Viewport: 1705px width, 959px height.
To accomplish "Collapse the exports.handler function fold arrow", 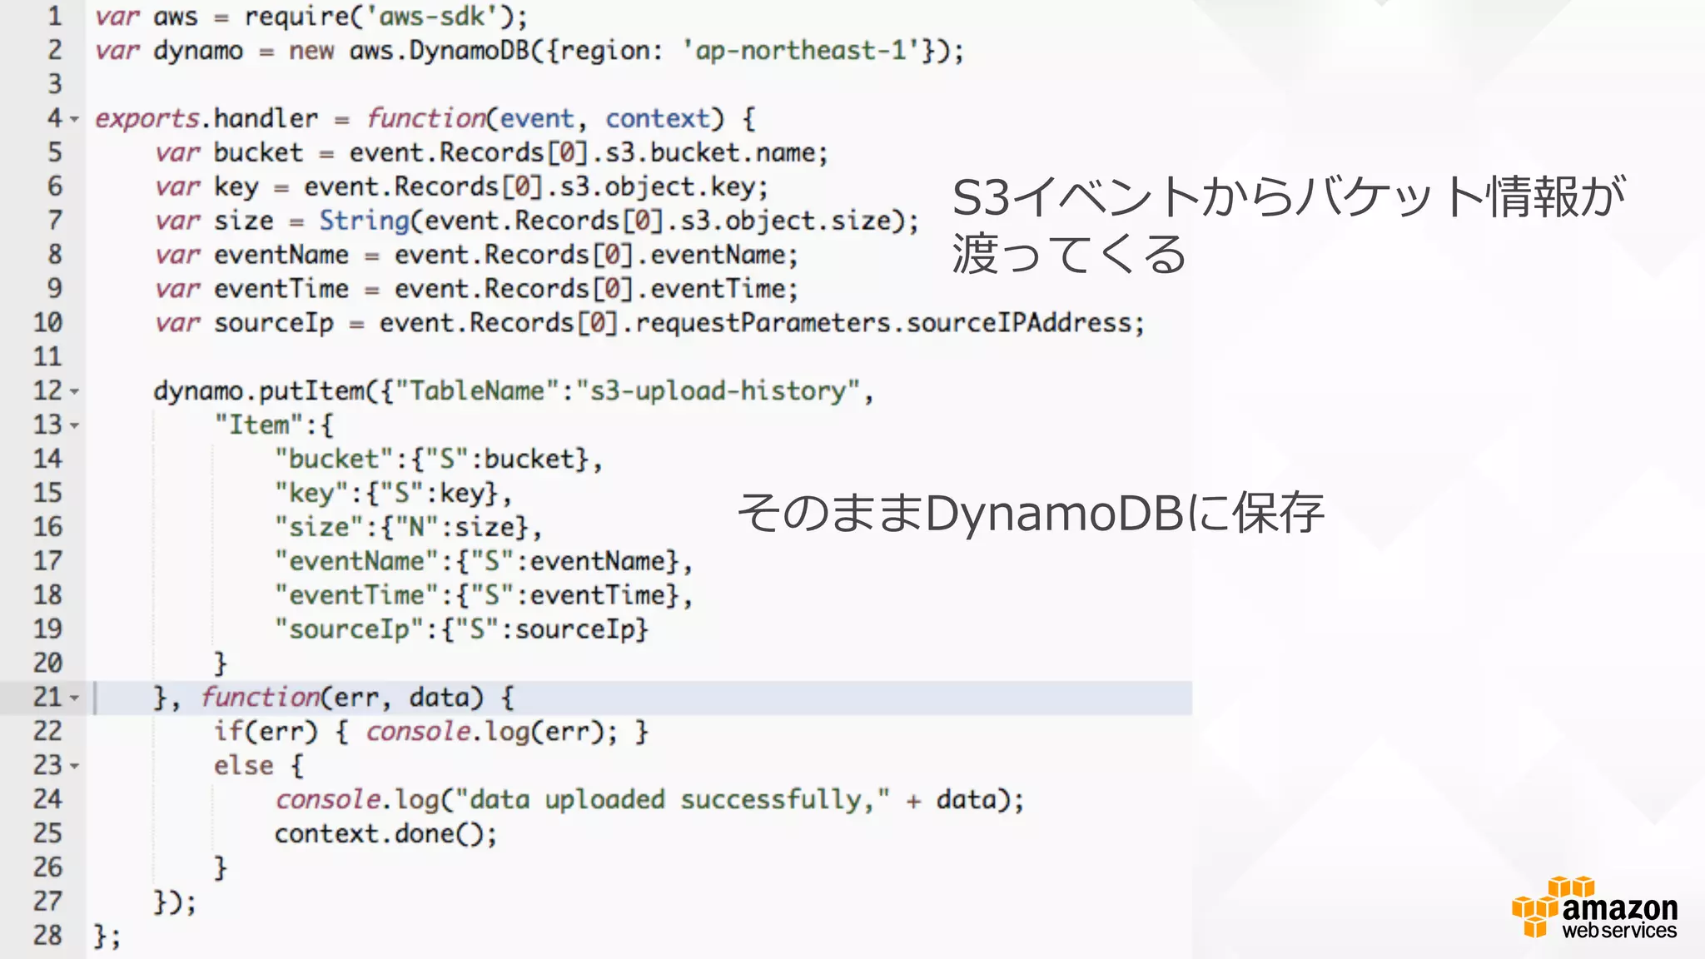I will coord(75,120).
